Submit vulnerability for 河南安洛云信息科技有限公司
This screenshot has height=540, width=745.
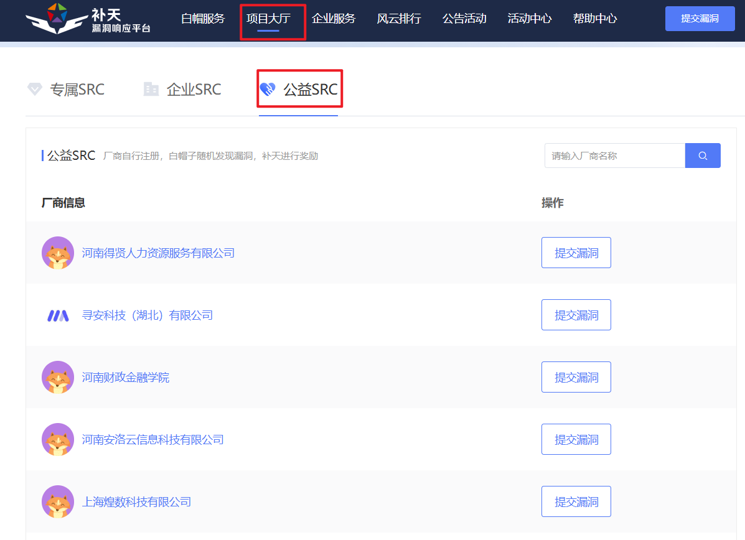(x=576, y=439)
